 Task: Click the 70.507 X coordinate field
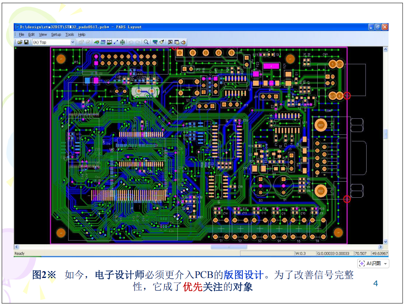click(362, 253)
